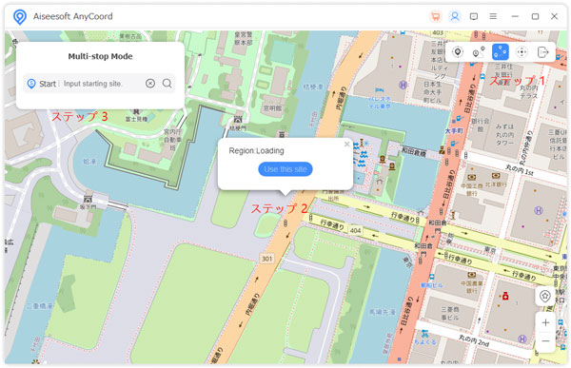
Task: Click the Start location pin icon
Action: tap(31, 84)
